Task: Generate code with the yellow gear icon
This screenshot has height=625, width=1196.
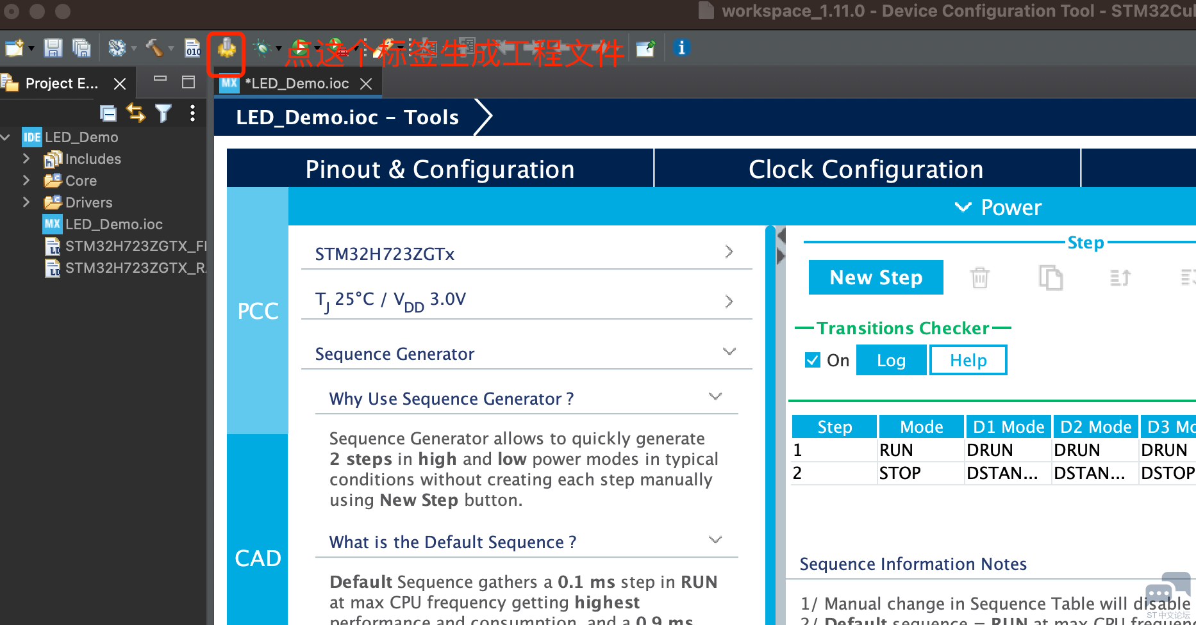Action: pos(226,48)
